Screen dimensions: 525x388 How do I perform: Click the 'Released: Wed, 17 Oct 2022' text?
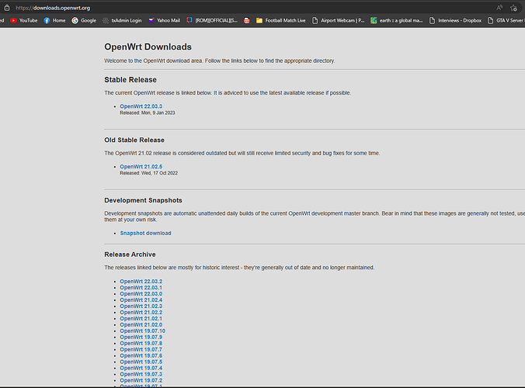click(149, 173)
